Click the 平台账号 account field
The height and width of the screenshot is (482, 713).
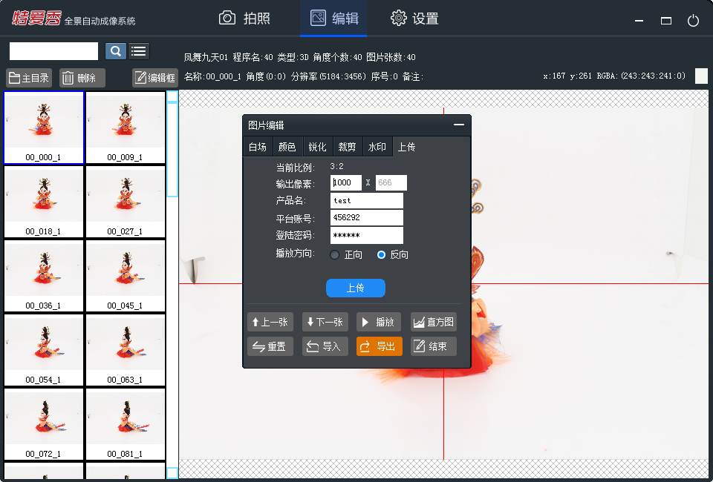tap(366, 217)
